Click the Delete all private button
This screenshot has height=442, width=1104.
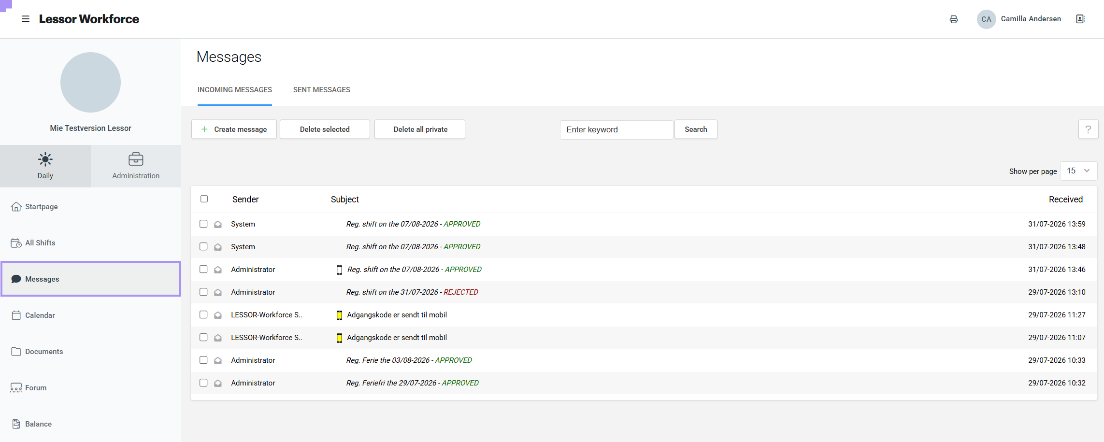pyautogui.click(x=420, y=129)
